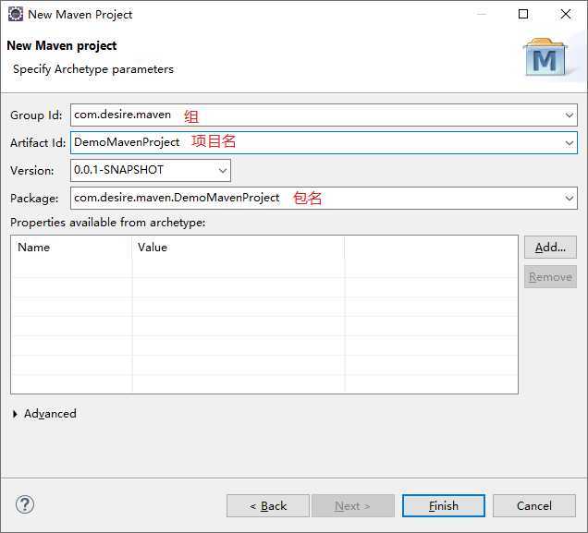Screen dimensions: 588x533
Task: Click the Value column header
Action: 239,248
